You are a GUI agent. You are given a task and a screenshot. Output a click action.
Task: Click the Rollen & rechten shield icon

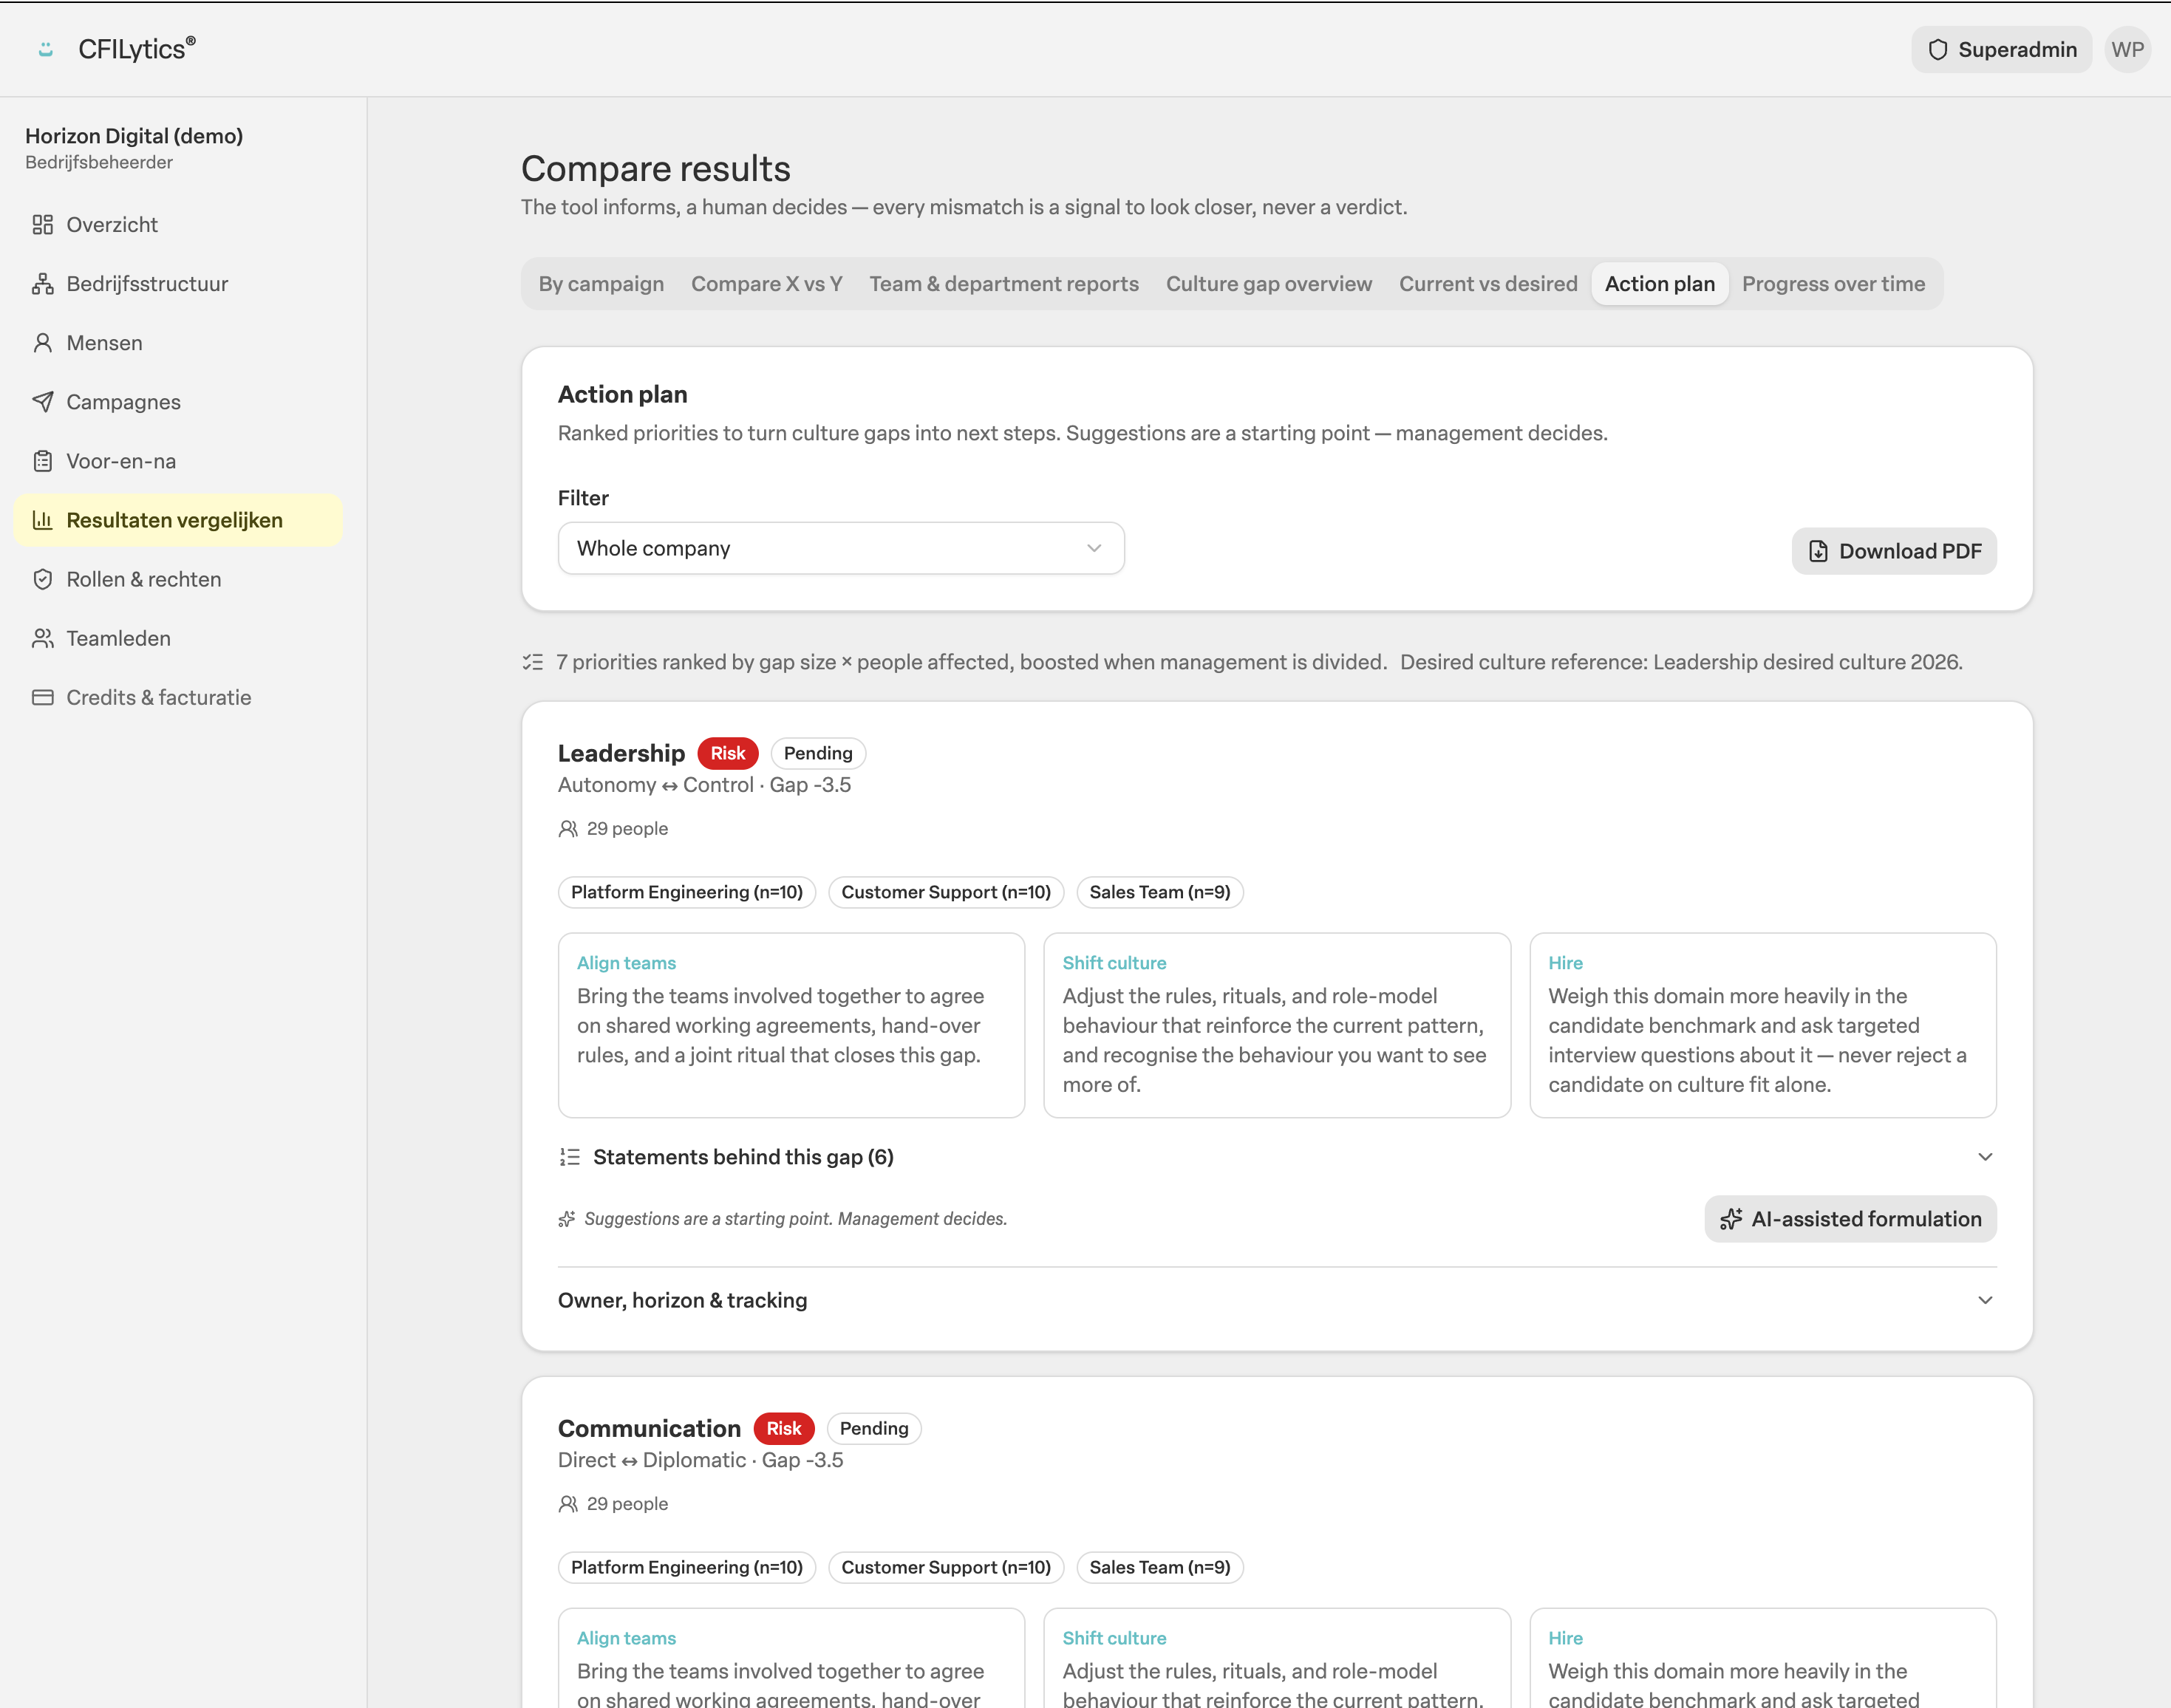[42, 578]
